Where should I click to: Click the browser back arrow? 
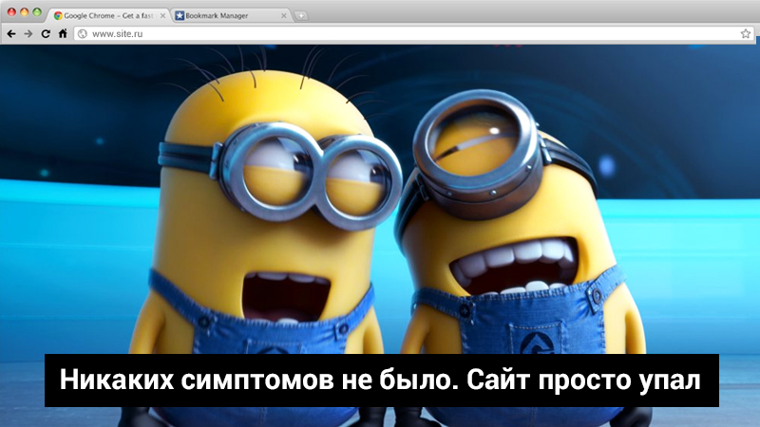[11, 33]
